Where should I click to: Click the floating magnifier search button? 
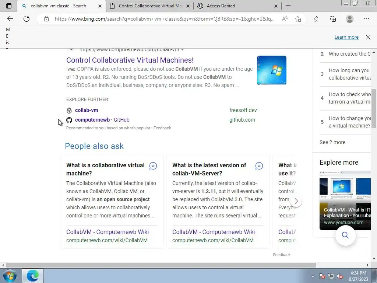coord(345,235)
